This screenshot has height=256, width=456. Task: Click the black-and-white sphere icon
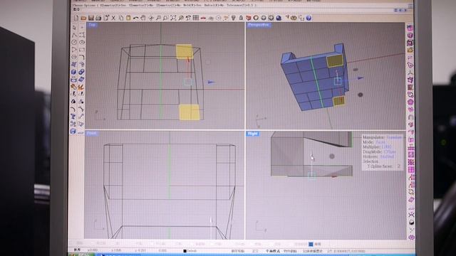pyautogui.click(x=411, y=223)
